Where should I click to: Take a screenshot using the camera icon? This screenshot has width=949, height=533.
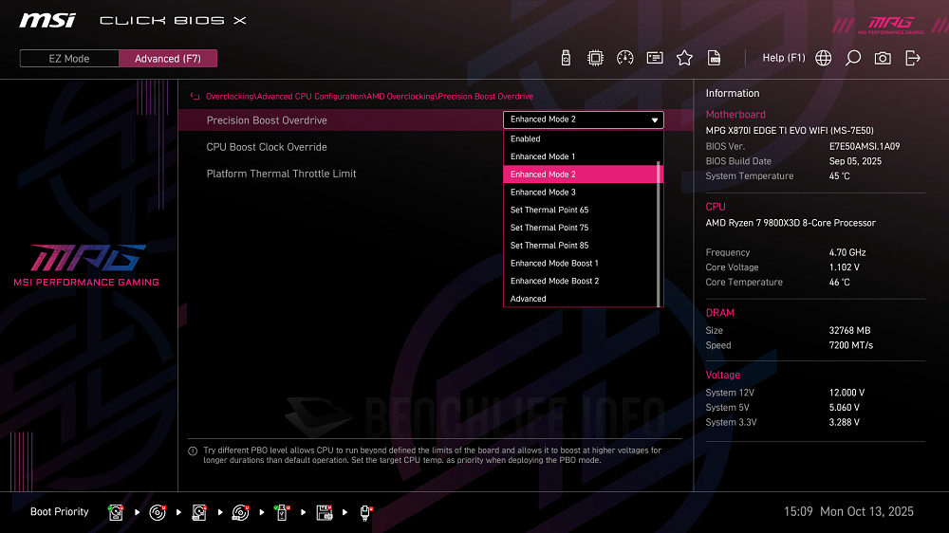(x=883, y=58)
